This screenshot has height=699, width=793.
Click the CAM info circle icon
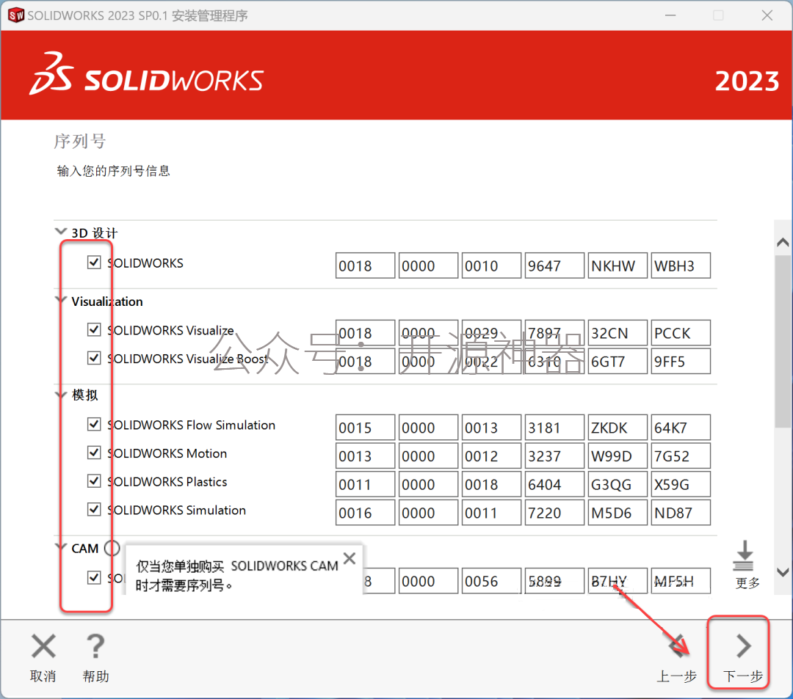pyautogui.click(x=112, y=548)
